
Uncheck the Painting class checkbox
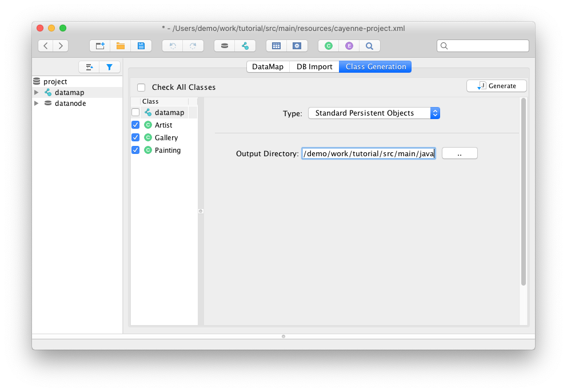(135, 150)
